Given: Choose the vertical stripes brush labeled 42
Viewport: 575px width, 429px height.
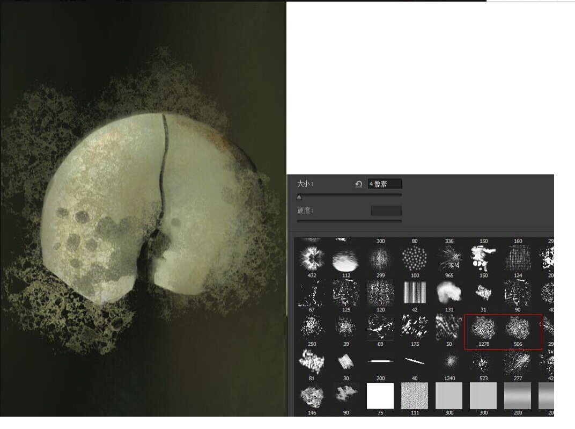Looking at the screenshot, I should 415,293.
